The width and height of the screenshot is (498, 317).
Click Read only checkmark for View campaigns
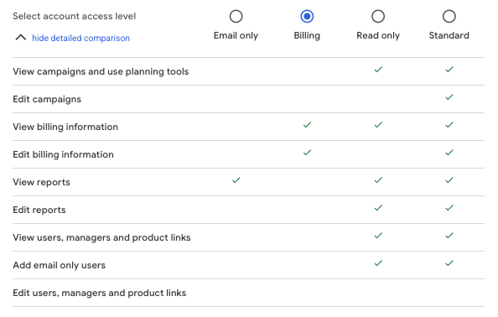(378, 70)
